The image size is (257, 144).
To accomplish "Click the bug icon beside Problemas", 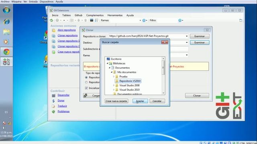I will tap(53, 112).
